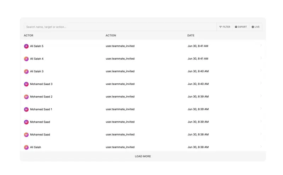Click the action text in Mohamed Saad 3 row
The image size is (283, 175).
(120, 84)
